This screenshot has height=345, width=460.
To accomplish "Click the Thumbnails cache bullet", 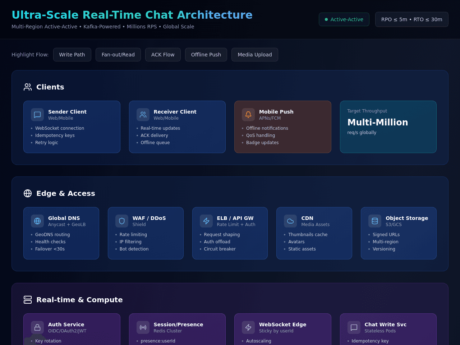I will pos(308,235).
